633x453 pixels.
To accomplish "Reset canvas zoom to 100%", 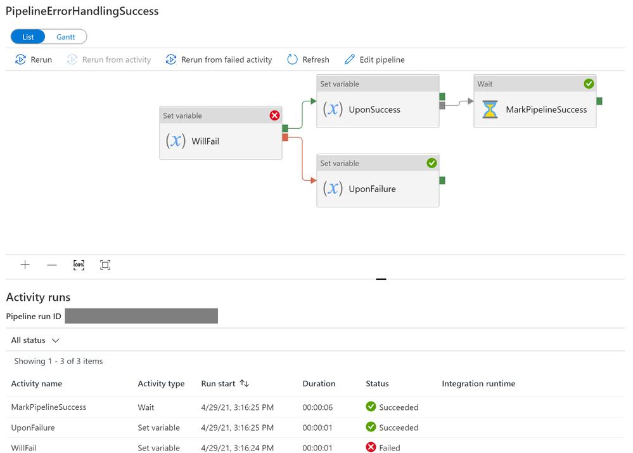I will (x=79, y=265).
